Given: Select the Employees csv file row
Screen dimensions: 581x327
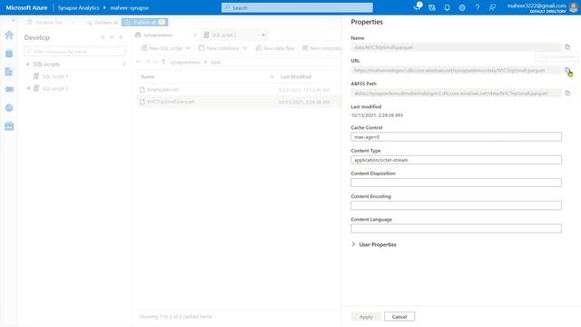Looking at the screenshot, I should tap(239, 90).
